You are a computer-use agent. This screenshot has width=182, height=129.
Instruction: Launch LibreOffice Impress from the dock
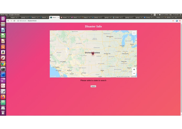click(3, 41)
